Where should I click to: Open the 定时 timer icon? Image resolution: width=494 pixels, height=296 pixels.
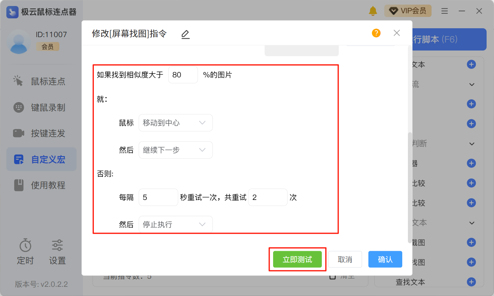(25, 245)
